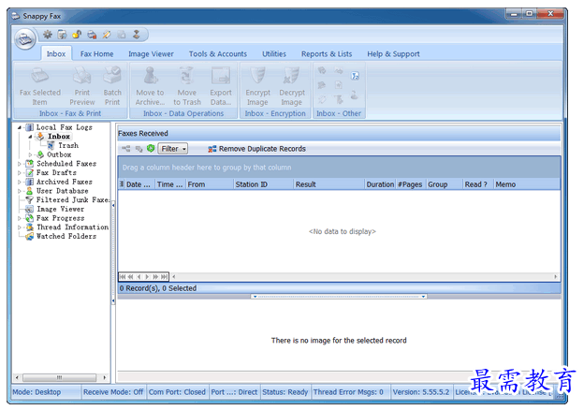This screenshot has height=410, width=584.
Task: Click the grid horizontal scrollbar right arrow
Action: click(x=556, y=277)
